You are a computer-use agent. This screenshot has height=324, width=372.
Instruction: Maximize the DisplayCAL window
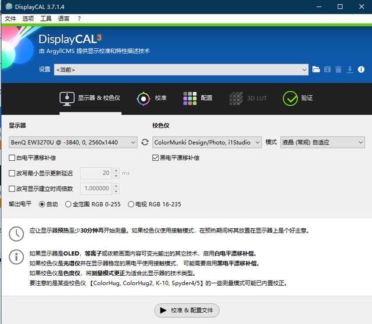(340, 6)
